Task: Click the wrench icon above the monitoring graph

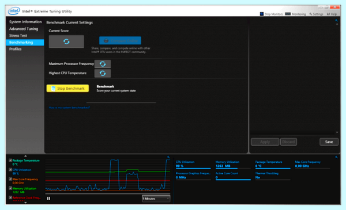Action: tap(168, 157)
